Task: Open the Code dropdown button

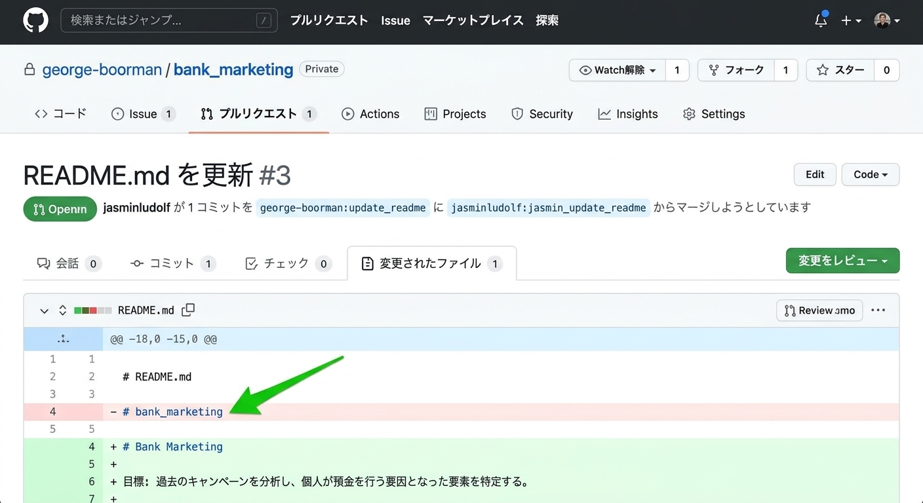Action: (871, 174)
